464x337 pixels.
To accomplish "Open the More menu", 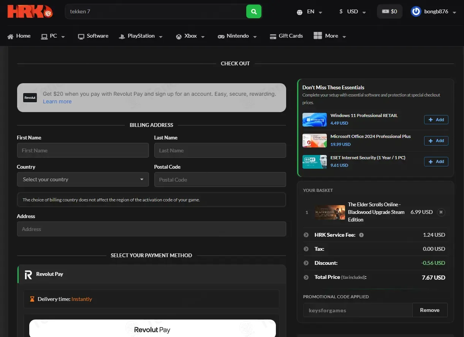I will pyautogui.click(x=330, y=36).
